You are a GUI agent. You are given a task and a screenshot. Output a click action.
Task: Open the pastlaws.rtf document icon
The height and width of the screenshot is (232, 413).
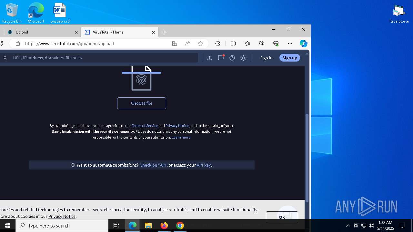click(60, 13)
